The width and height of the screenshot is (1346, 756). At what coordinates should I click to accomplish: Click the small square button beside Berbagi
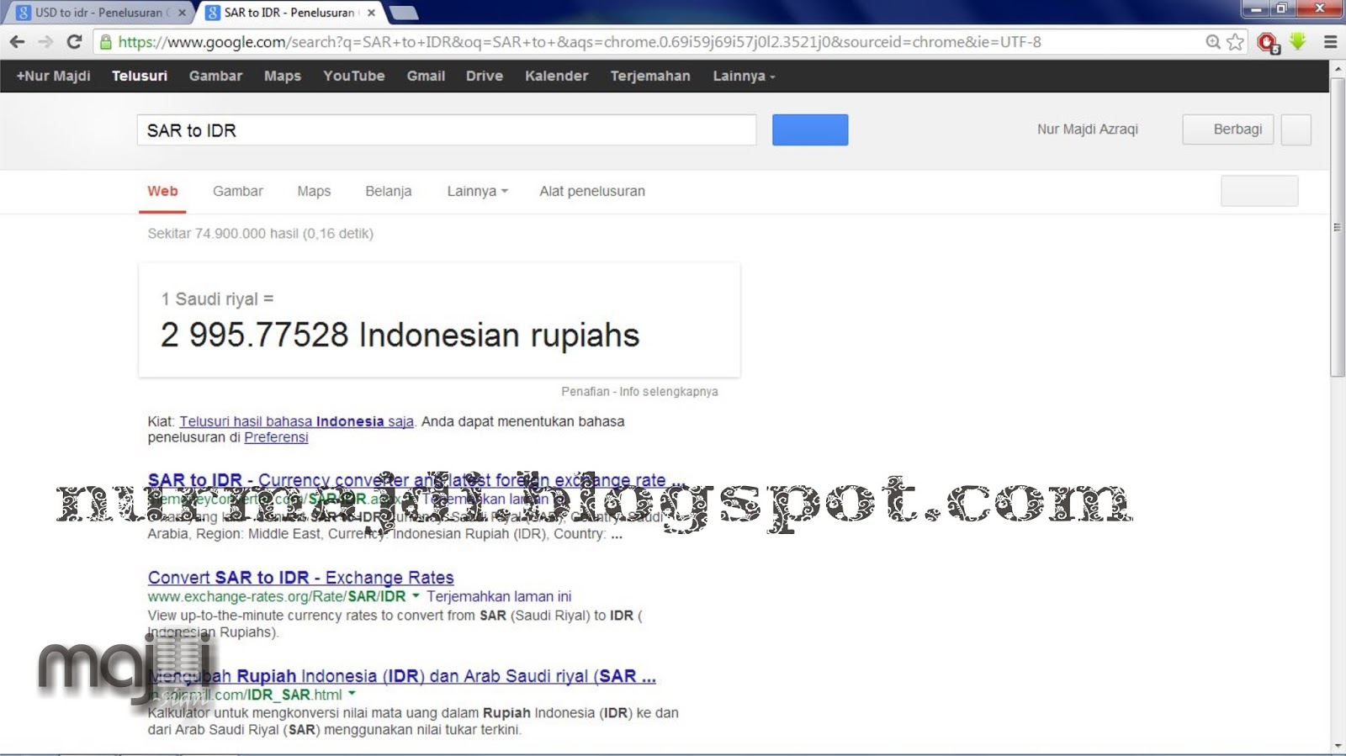[x=1296, y=130]
